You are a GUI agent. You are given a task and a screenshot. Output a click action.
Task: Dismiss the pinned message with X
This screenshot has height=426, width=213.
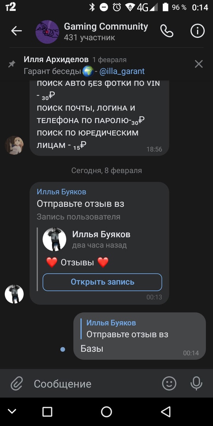click(199, 64)
